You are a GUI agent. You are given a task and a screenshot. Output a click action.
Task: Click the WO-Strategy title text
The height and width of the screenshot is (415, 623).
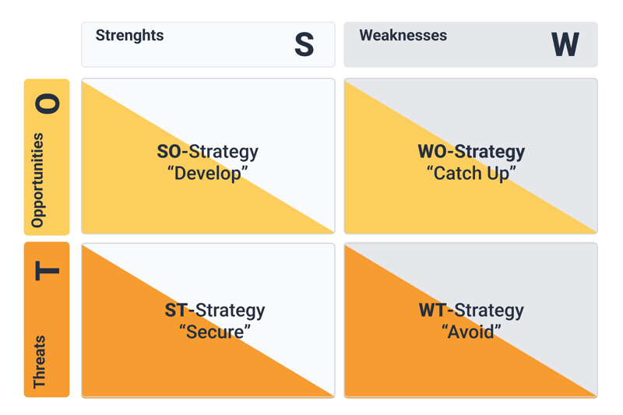click(x=471, y=152)
